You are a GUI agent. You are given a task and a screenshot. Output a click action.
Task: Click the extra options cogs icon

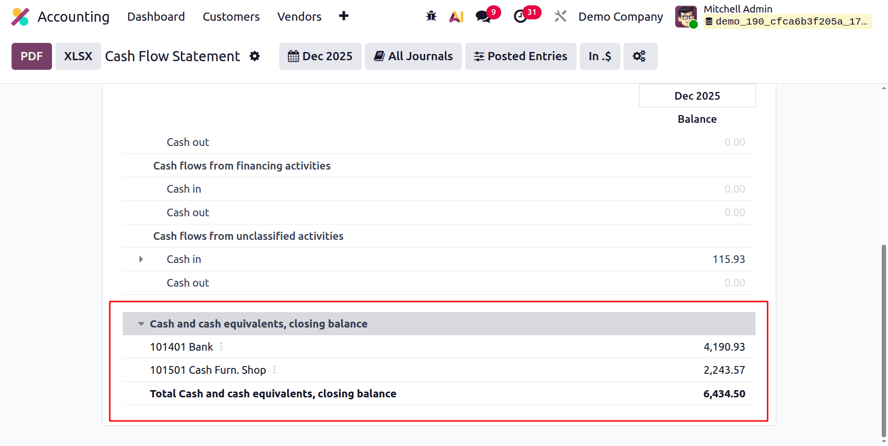pyautogui.click(x=640, y=56)
